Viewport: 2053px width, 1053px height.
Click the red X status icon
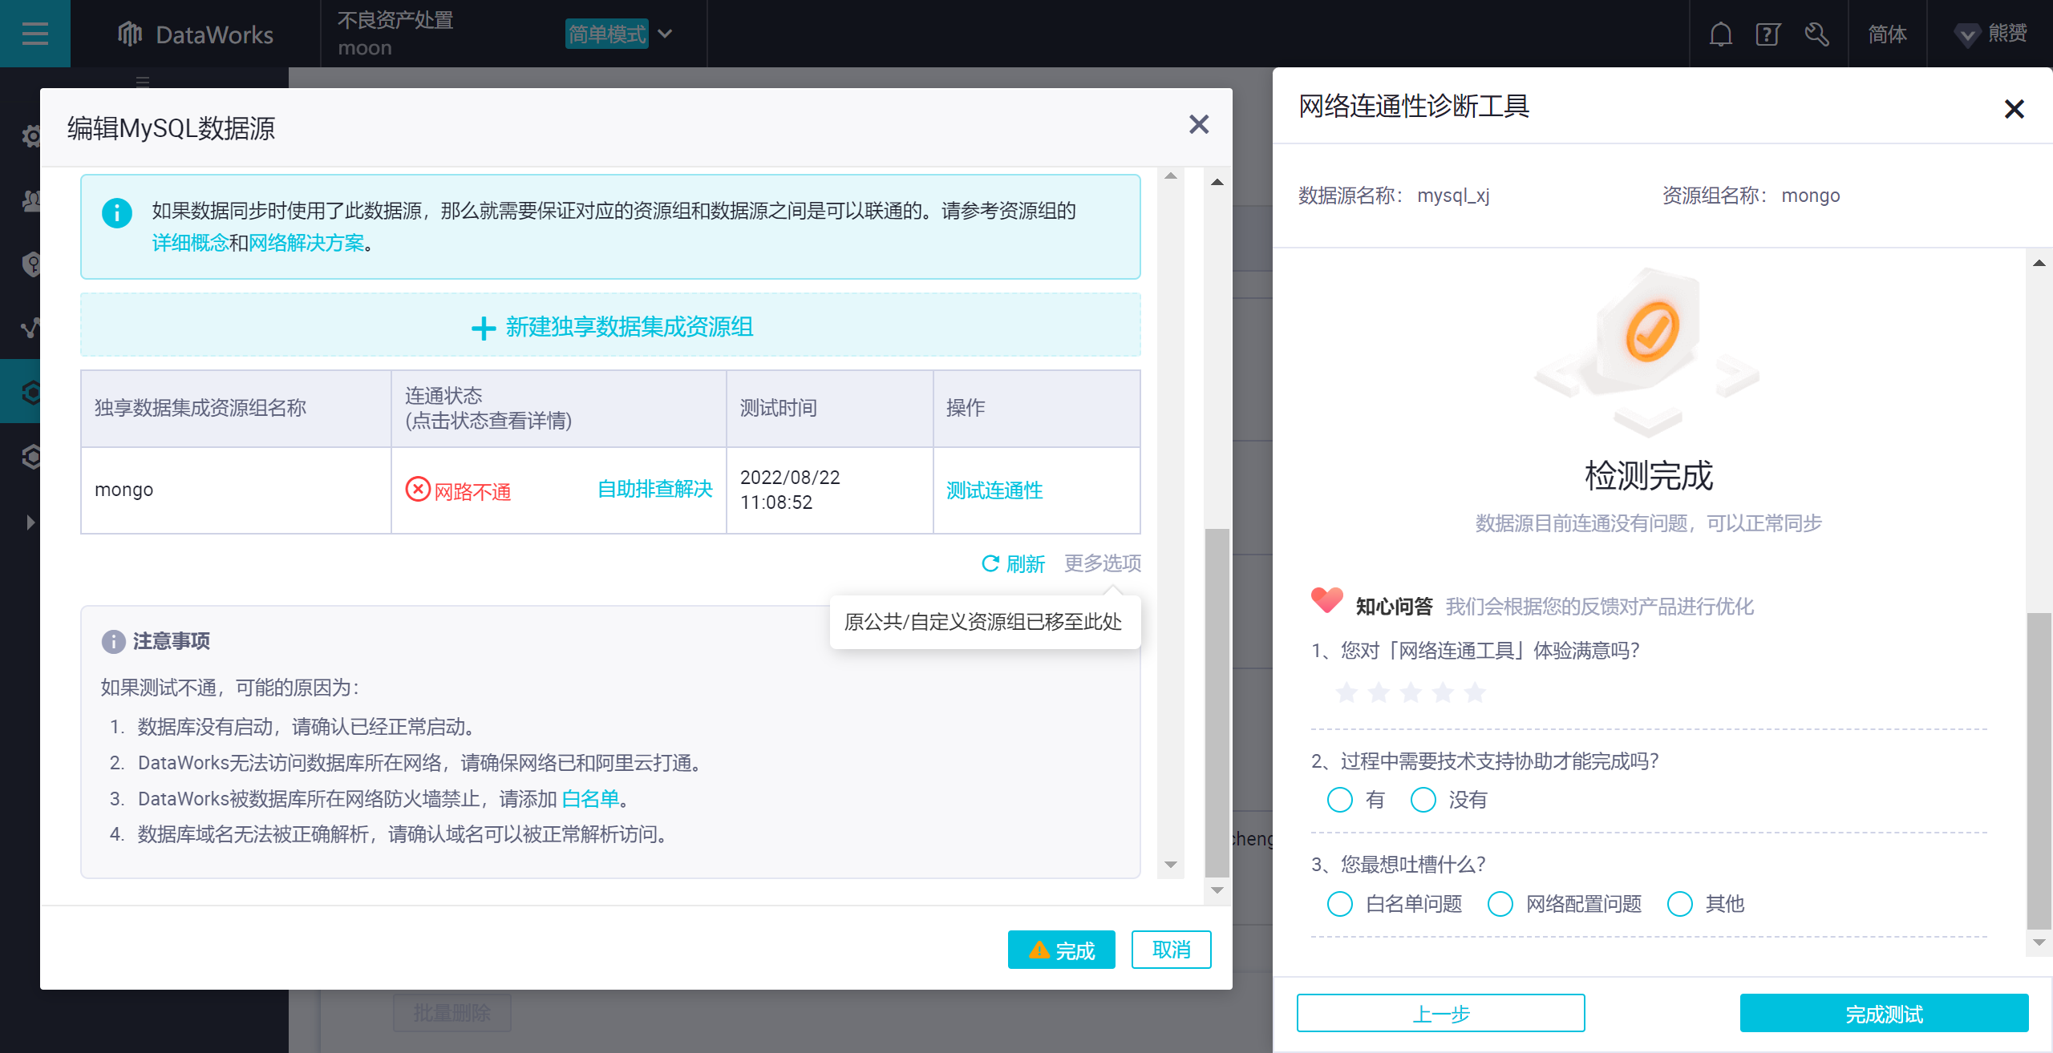(418, 489)
